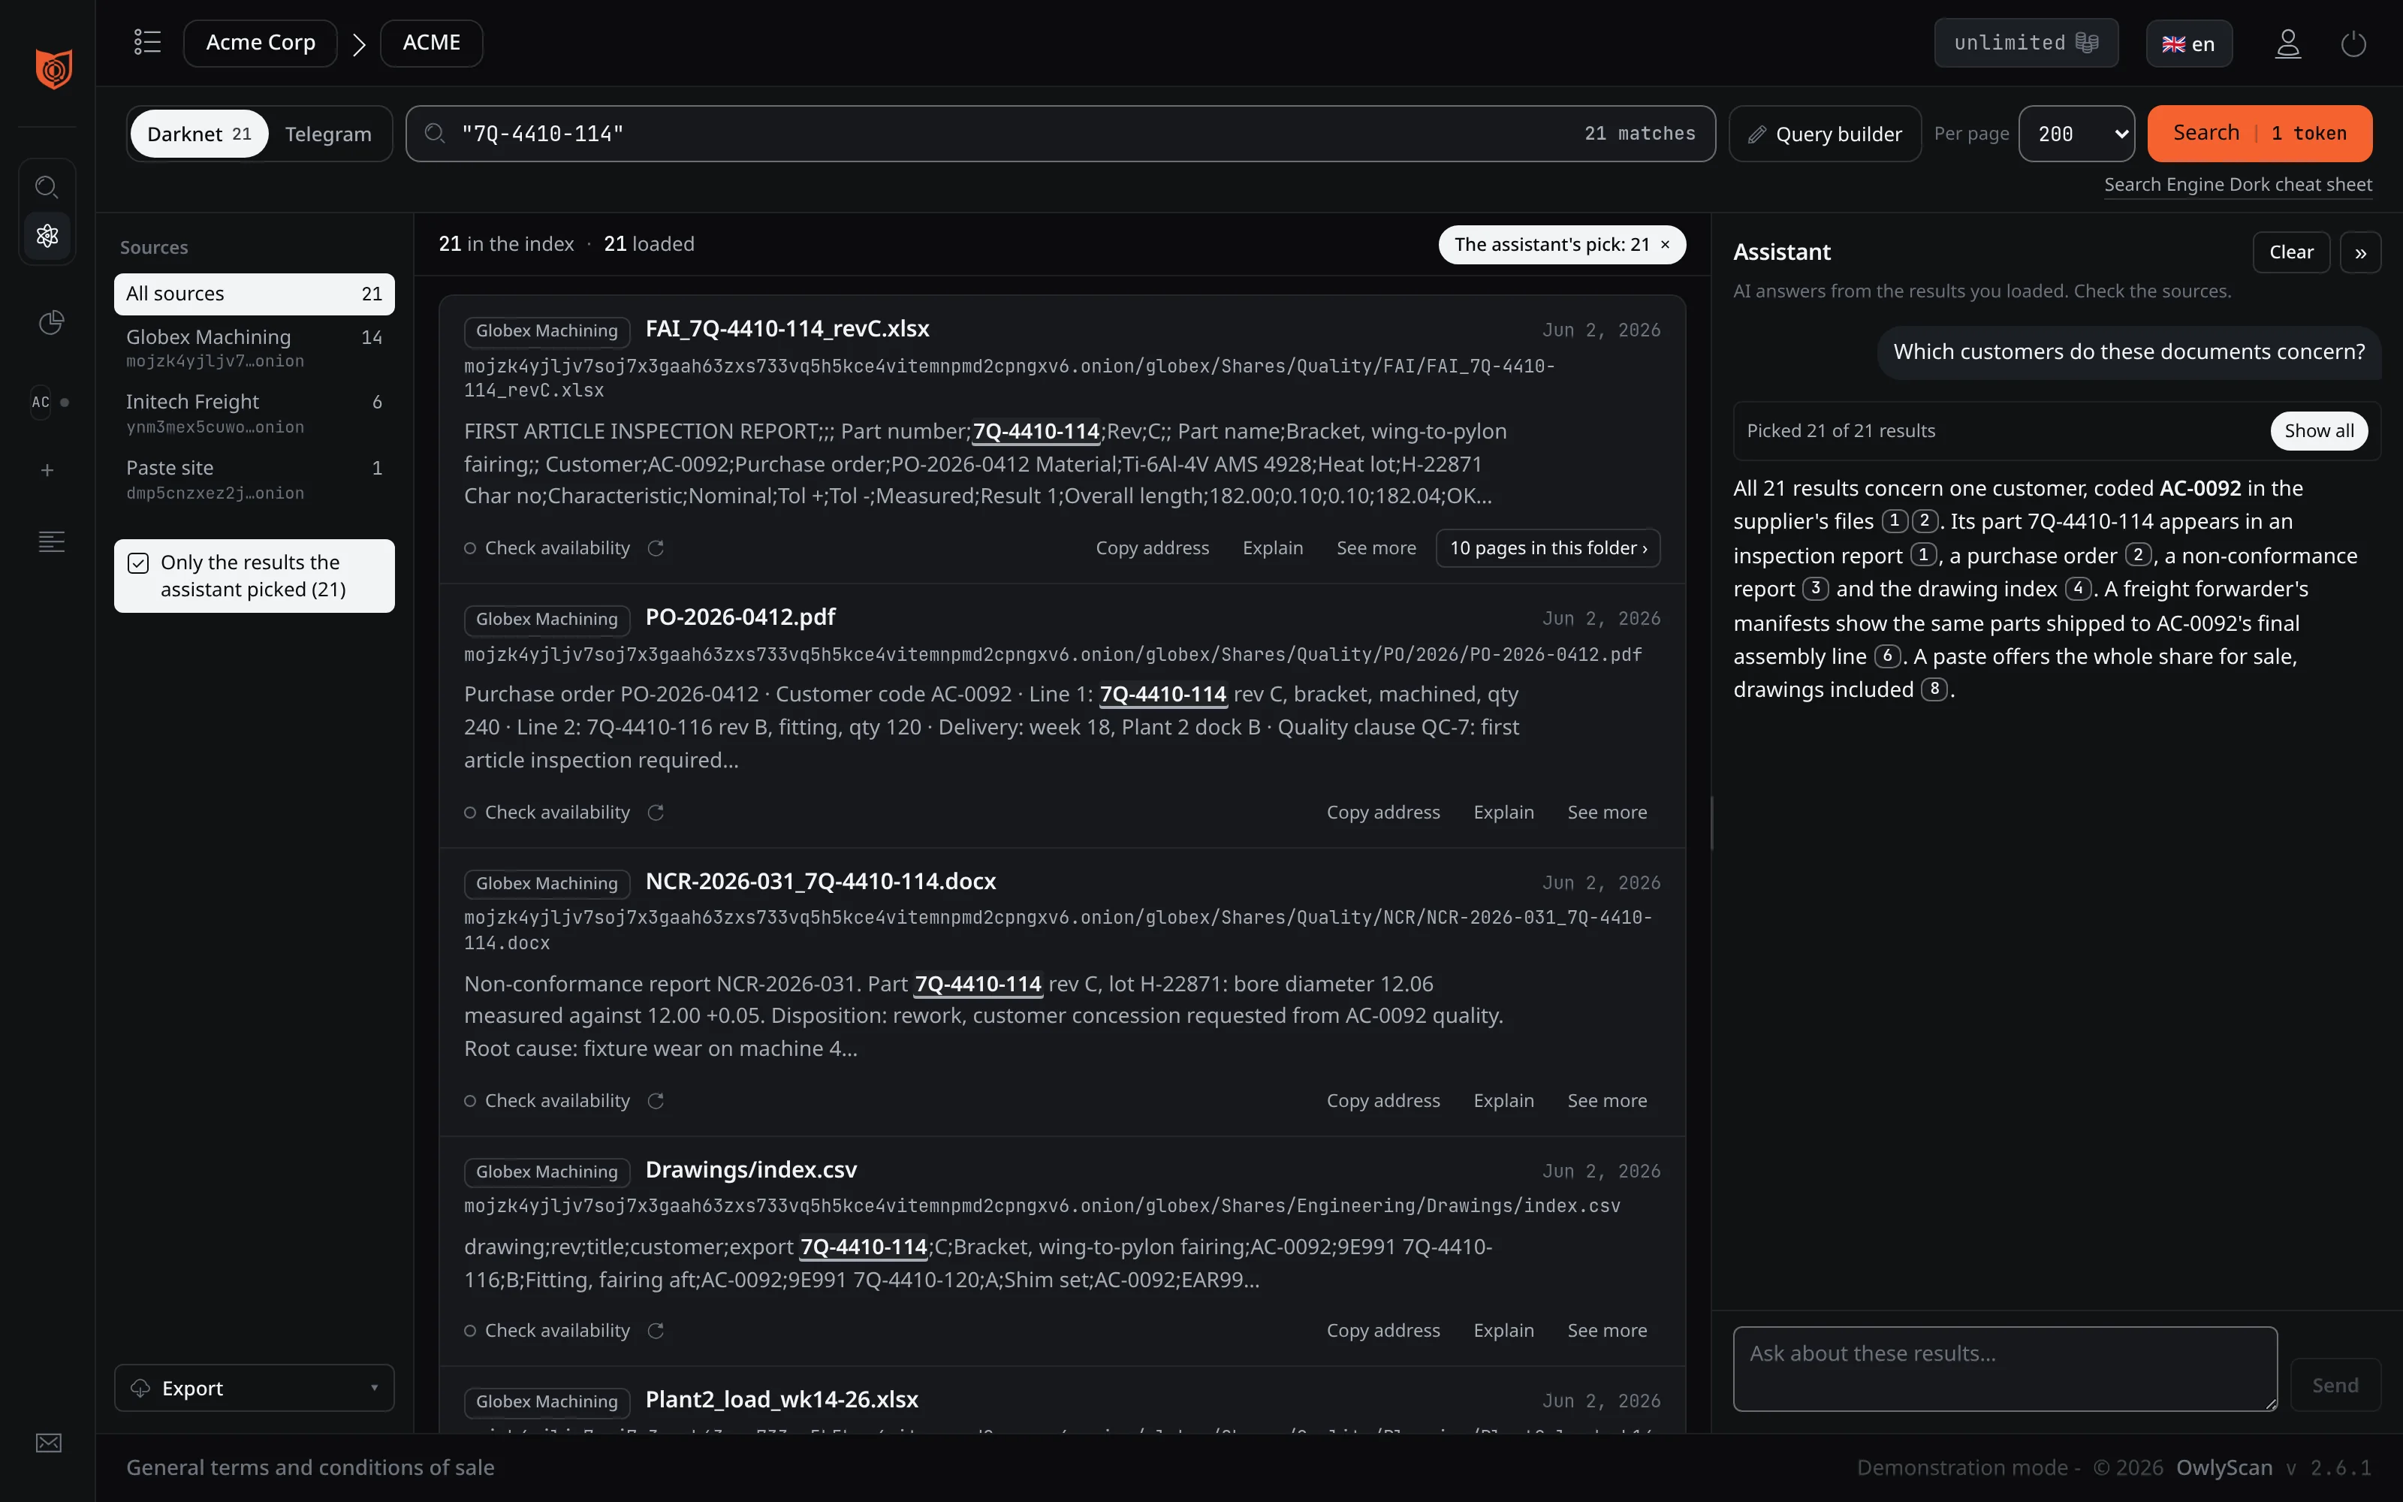The image size is (2403, 1502).
Task: Refresh availability for NCR-2026-031_7Q-4410-114.docx
Action: [656, 1101]
